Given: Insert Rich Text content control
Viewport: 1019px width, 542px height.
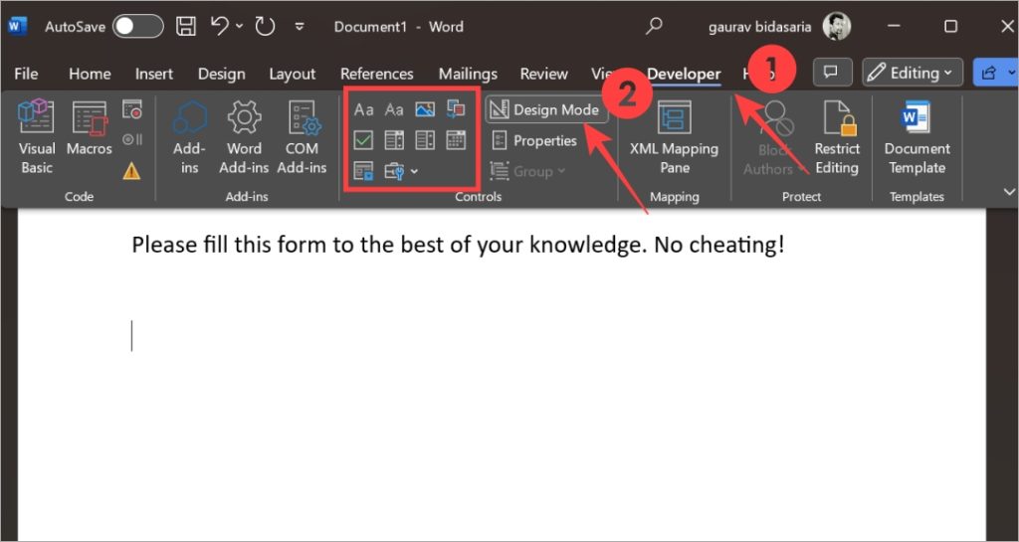Looking at the screenshot, I should [x=363, y=109].
